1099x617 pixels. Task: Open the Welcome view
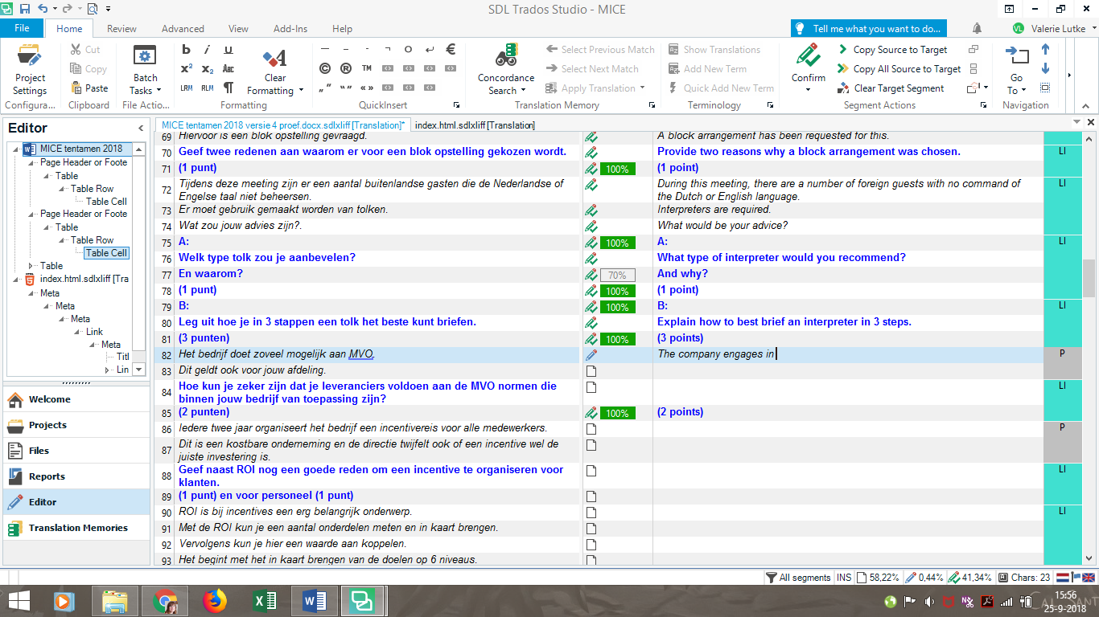pos(76,399)
